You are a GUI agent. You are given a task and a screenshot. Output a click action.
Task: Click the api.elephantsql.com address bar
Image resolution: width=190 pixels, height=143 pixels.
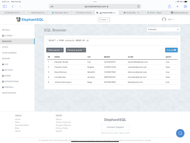tap(95, 7)
